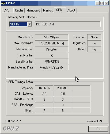Click the CPU-Z chip icon in title bar
The image size is (110, 134).
point(3,3)
